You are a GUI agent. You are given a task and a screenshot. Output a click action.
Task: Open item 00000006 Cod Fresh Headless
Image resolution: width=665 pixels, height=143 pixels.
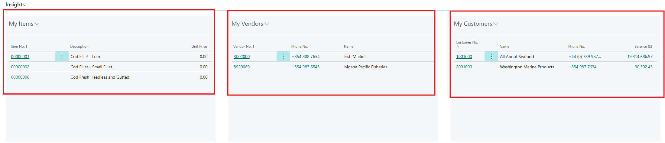click(x=20, y=77)
